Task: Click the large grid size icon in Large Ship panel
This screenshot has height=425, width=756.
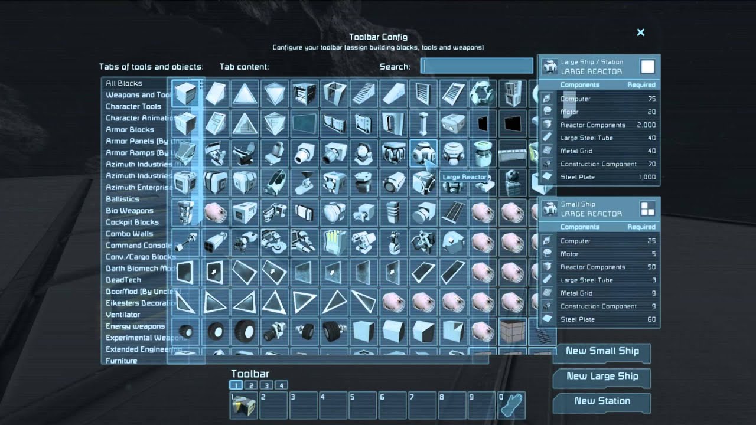Action: [x=647, y=66]
